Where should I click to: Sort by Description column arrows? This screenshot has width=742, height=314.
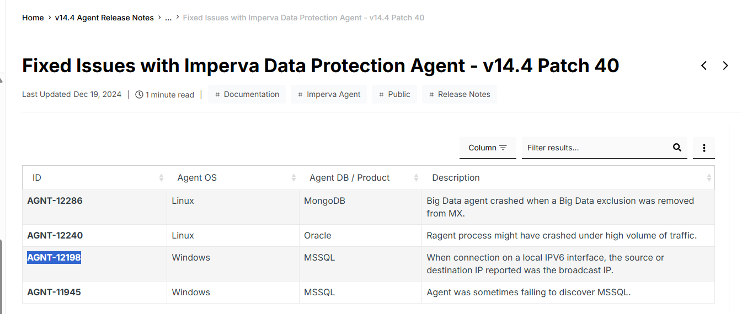click(x=709, y=177)
